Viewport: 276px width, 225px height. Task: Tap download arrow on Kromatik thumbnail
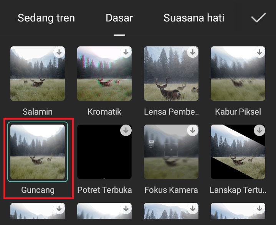126,52
